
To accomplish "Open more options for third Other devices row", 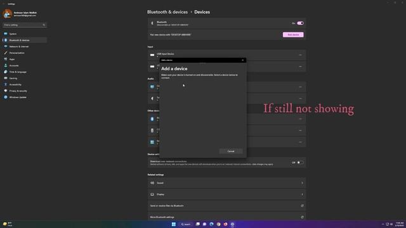I will 300,142.
